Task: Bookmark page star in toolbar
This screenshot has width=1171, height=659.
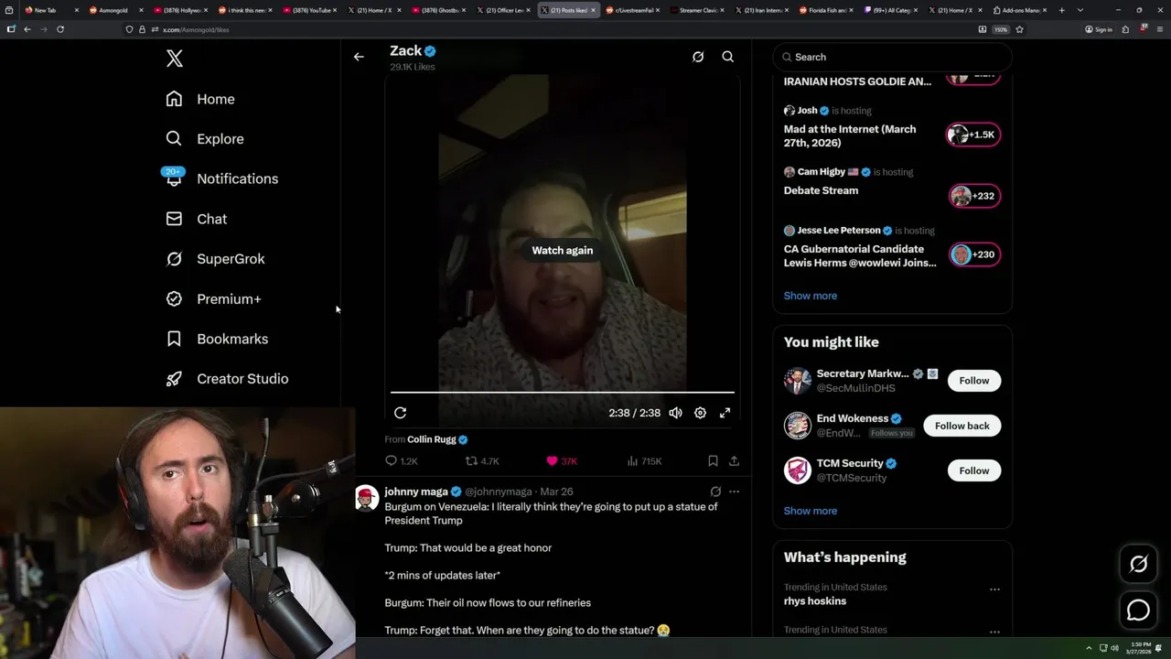Action: [x=1019, y=29]
